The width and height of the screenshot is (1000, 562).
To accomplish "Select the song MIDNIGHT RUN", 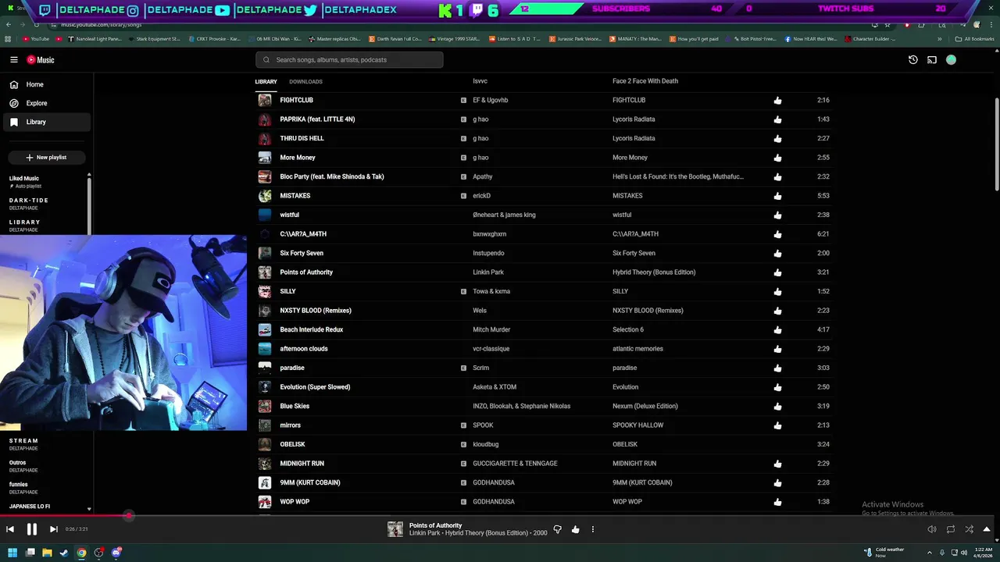I will [302, 464].
